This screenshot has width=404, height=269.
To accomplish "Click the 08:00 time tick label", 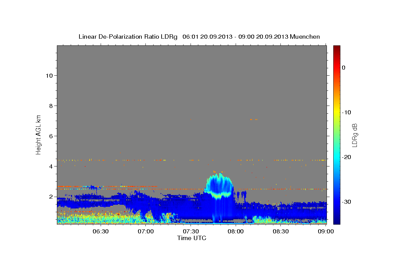I will click(236, 231).
